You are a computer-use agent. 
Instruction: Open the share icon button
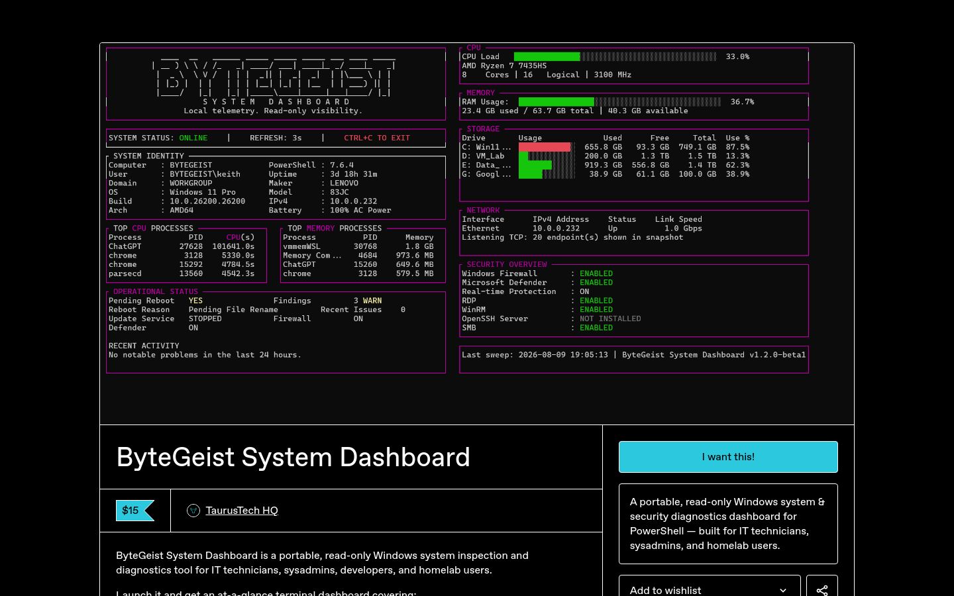tap(822, 589)
